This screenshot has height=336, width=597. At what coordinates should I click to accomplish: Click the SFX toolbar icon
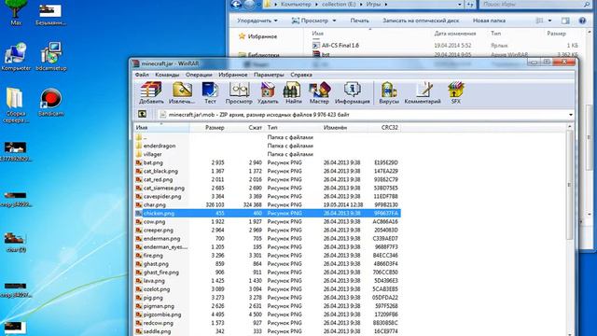tap(456, 93)
